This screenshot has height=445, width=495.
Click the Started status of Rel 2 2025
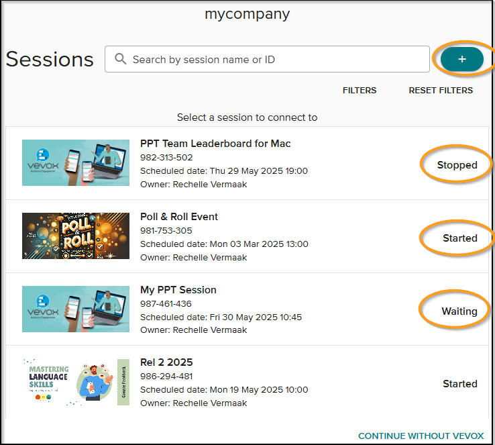(x=460, y=384)
